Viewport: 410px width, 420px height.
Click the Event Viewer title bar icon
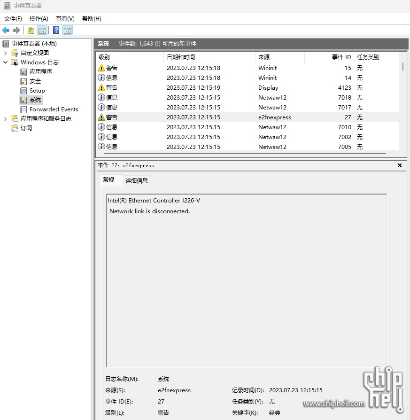(x=7, y=6)
